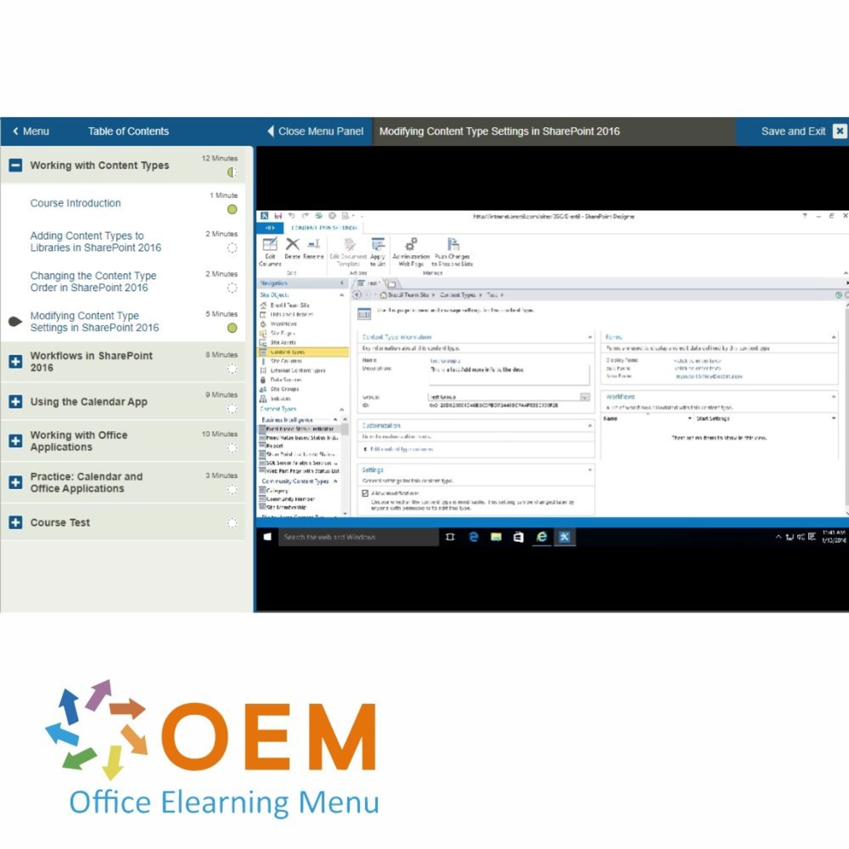Viewport: 849px width, 849px height.
Task: Open Internet Explorer from the taskbar
Action: pos(541,537)
